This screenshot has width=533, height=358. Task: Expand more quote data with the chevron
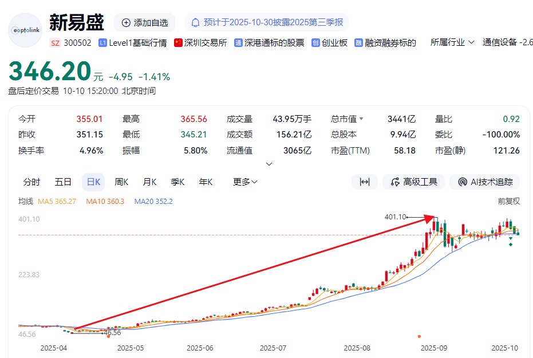(269, 164)
